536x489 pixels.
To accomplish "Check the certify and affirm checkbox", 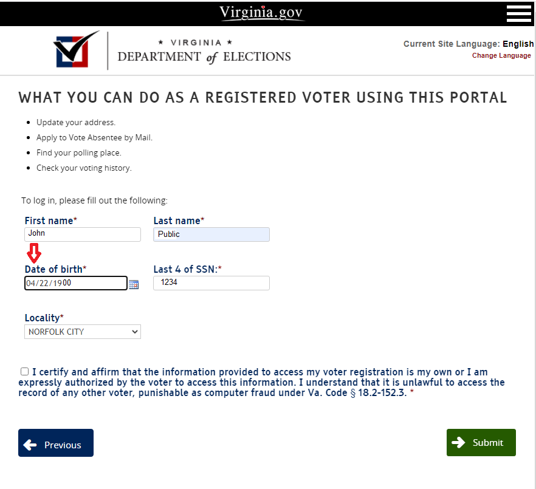I will pos(24,372).
